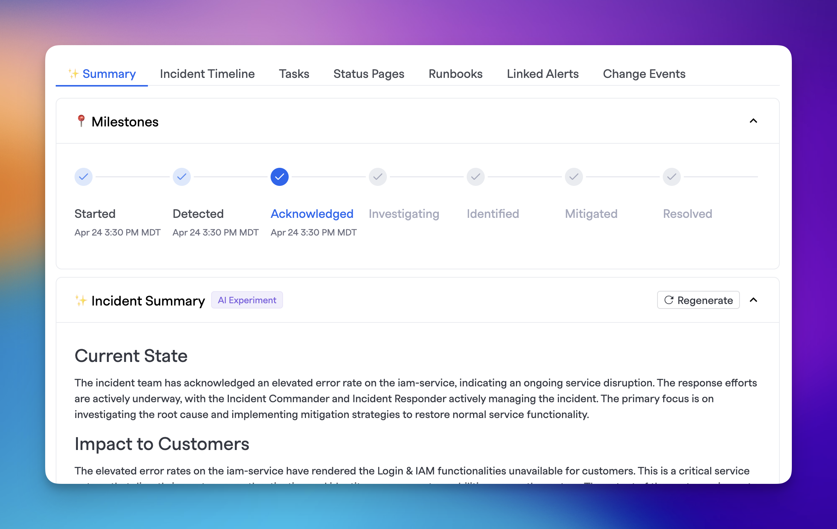Collapse the Incident Summary section using chevron
Image resolution: width=837 pixels, height=529 pixels.
pyautogui.click(x=754, y=301)
